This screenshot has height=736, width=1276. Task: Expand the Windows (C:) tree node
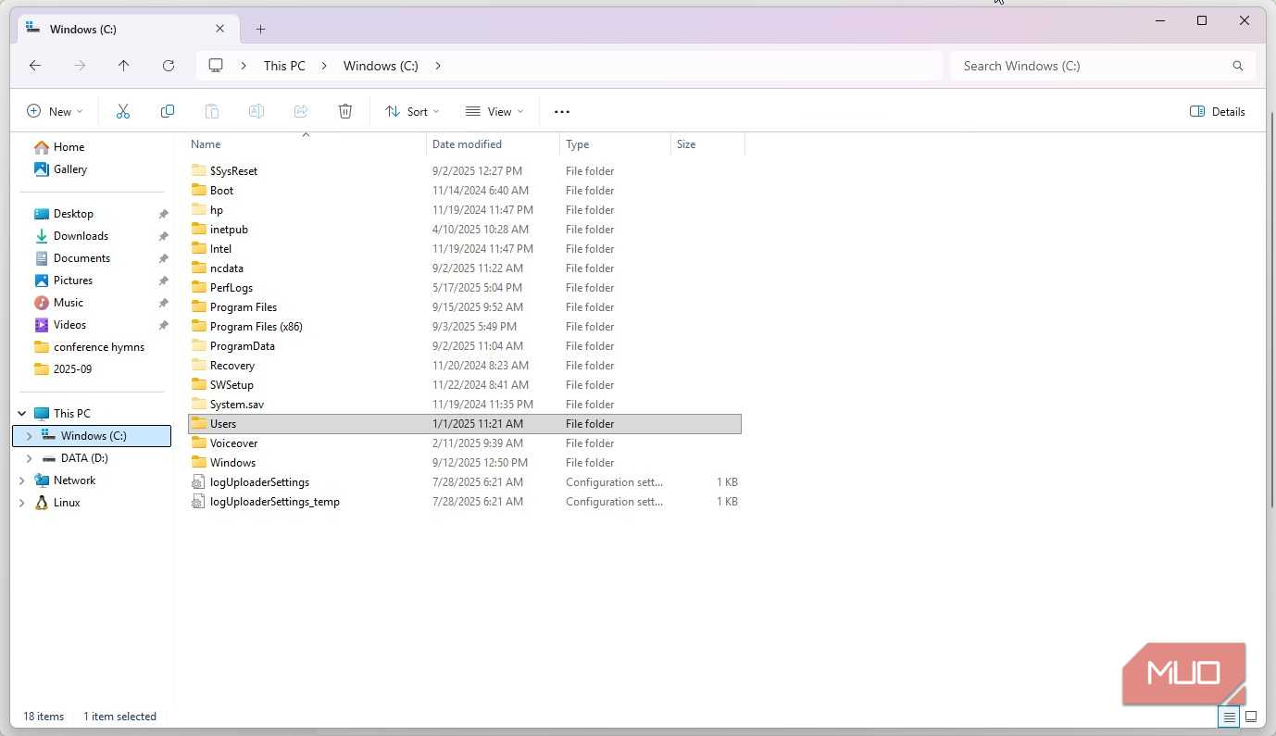point(30,436)
